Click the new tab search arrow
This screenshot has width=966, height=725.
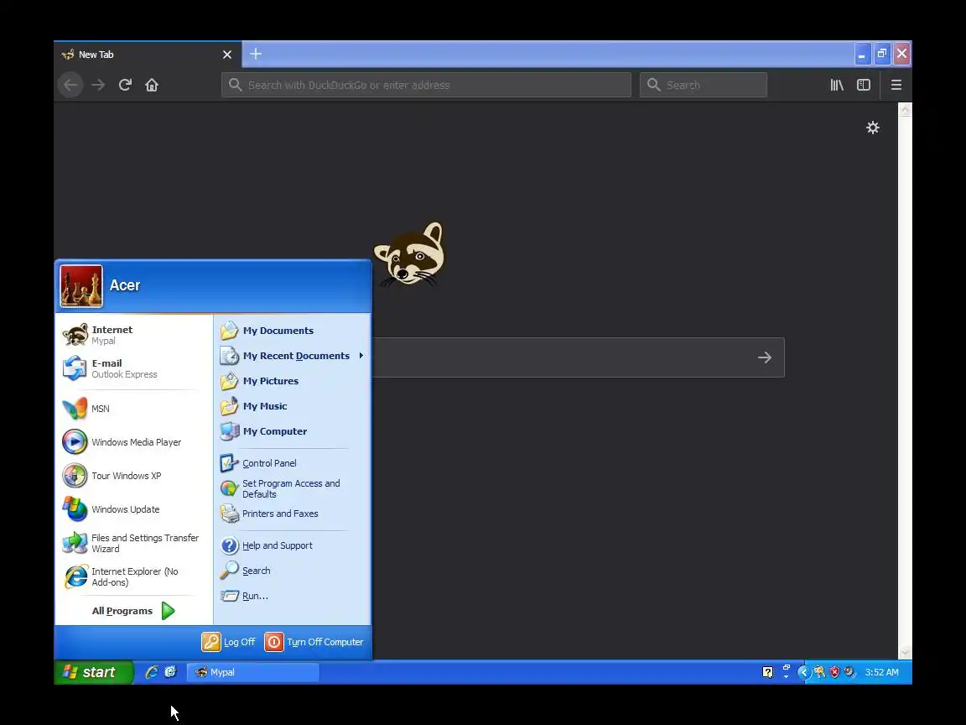coord(765,357)
